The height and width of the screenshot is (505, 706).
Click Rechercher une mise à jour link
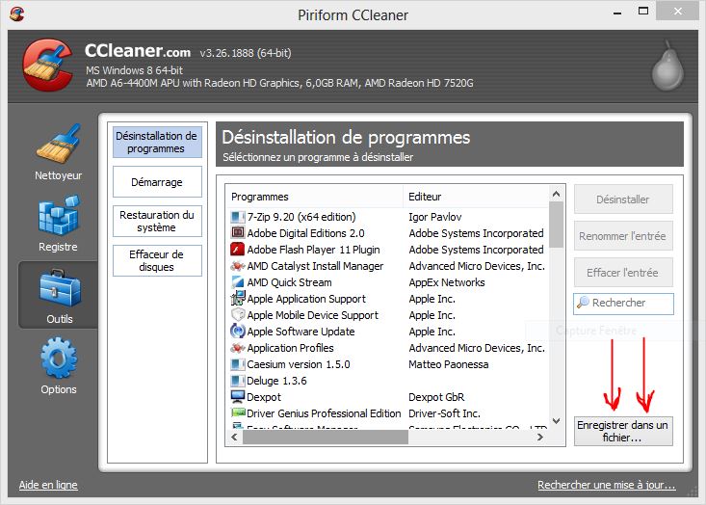coord(607,485)
